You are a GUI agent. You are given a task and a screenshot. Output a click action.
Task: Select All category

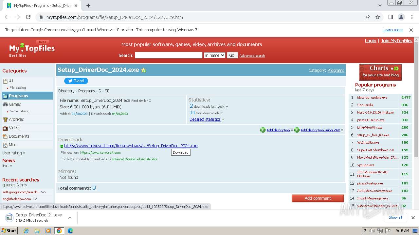(11, 81)
